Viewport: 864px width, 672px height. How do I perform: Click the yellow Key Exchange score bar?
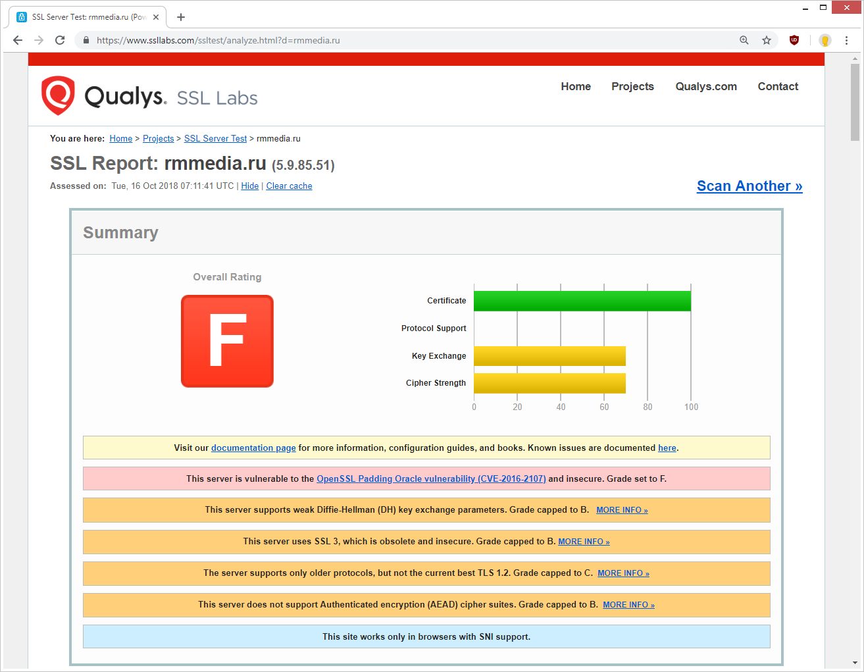point(549,356)
